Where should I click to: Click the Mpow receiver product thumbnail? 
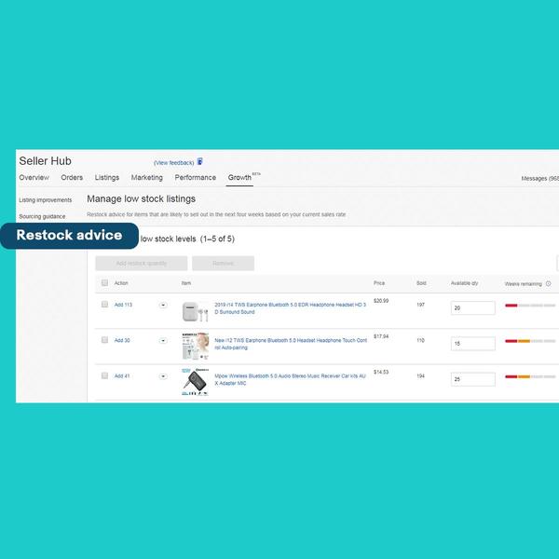195,381
